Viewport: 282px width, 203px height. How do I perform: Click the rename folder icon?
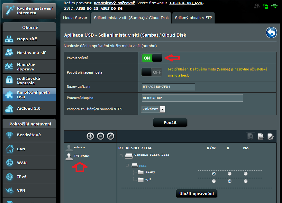click(270, 136)
